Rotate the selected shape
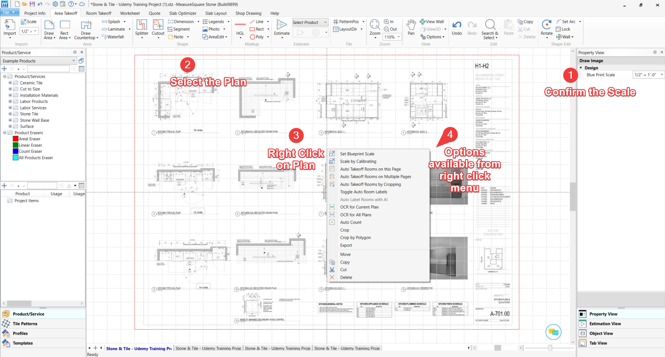 547,28
